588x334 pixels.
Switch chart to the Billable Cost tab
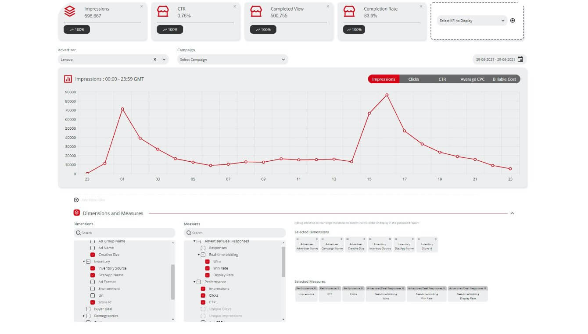tap(504, 79)
